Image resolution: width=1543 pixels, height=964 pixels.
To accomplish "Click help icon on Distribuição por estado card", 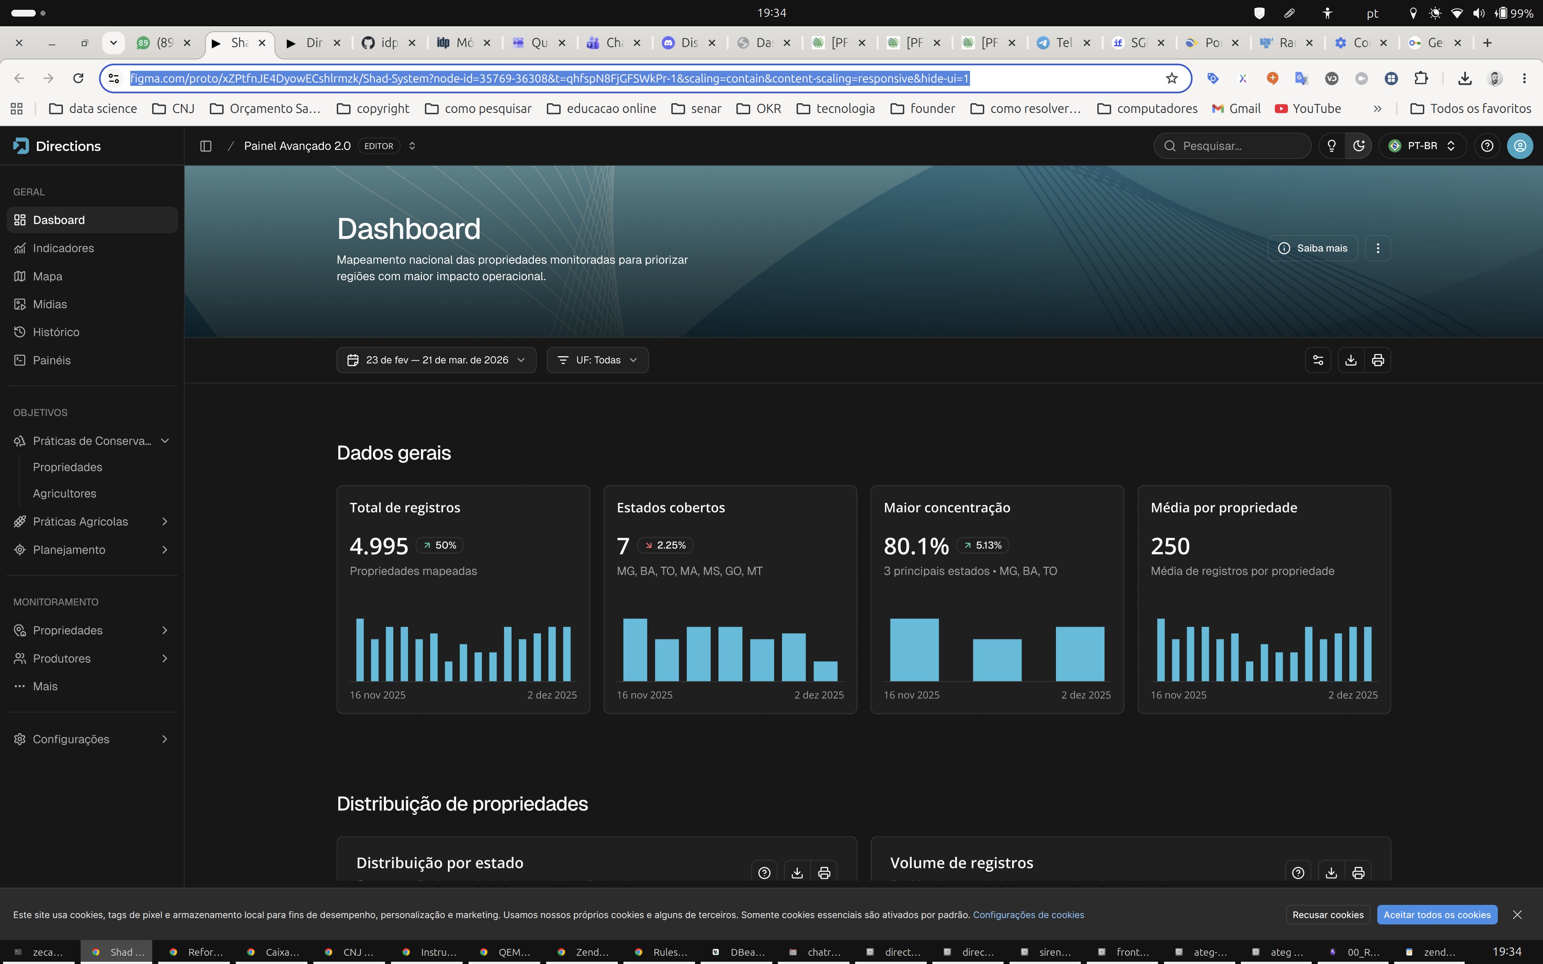I will [x=764, y=873].
